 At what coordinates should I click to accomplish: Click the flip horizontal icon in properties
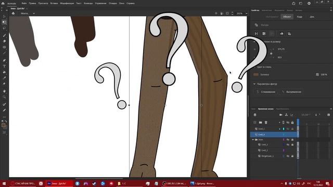[x=257, y=34]
